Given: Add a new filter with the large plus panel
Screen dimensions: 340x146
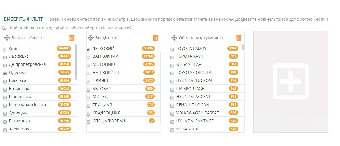Looking at the screenshot, I should [290, 81].
